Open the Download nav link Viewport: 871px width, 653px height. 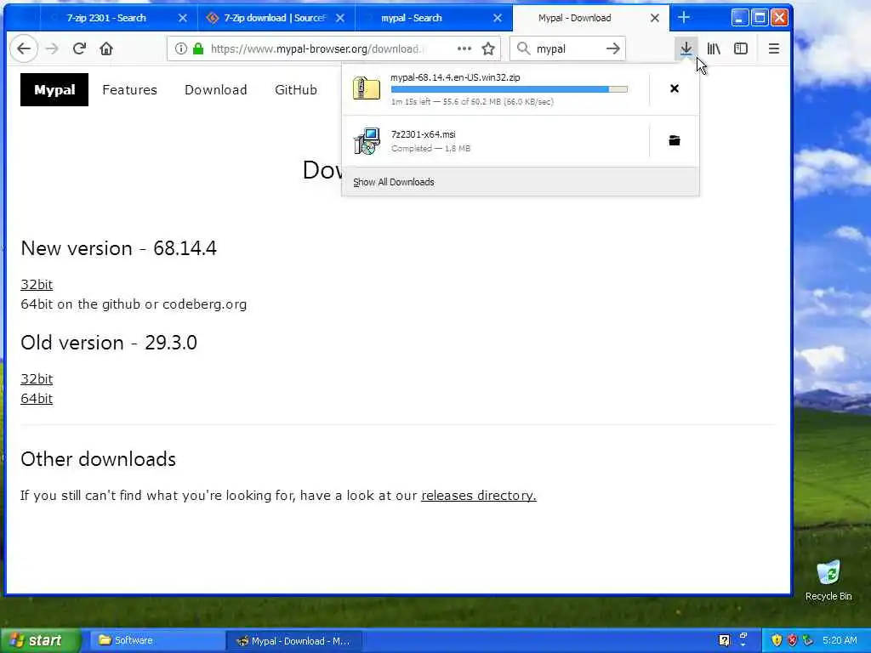215,90
